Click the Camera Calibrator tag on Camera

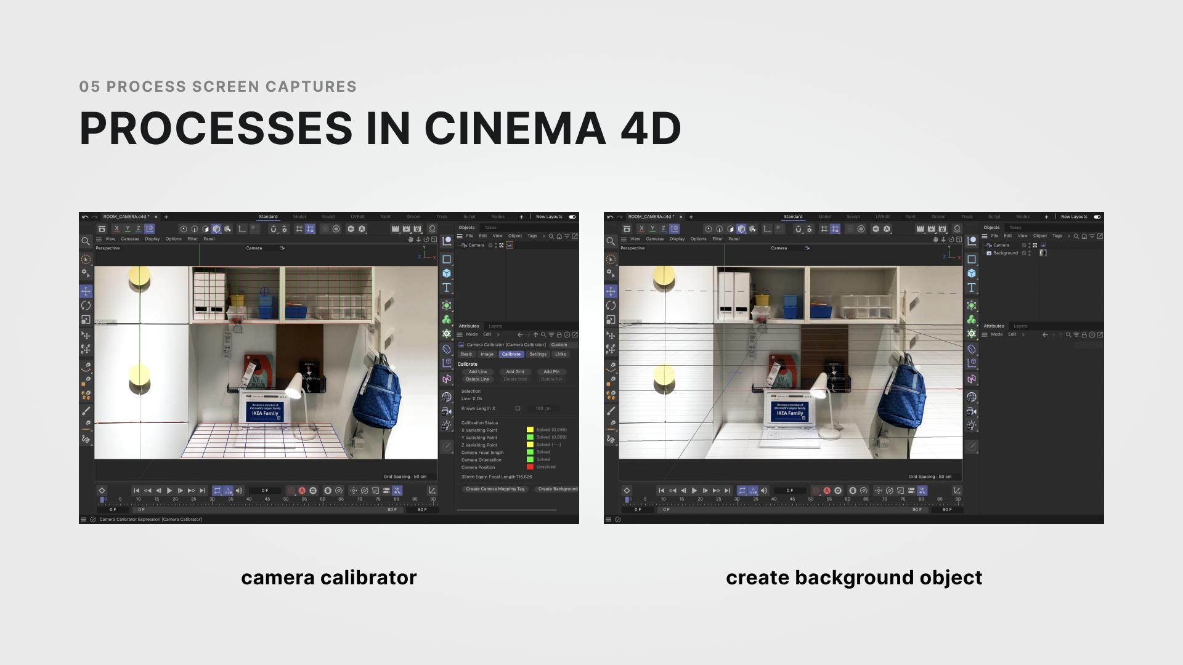click(510, 245)
